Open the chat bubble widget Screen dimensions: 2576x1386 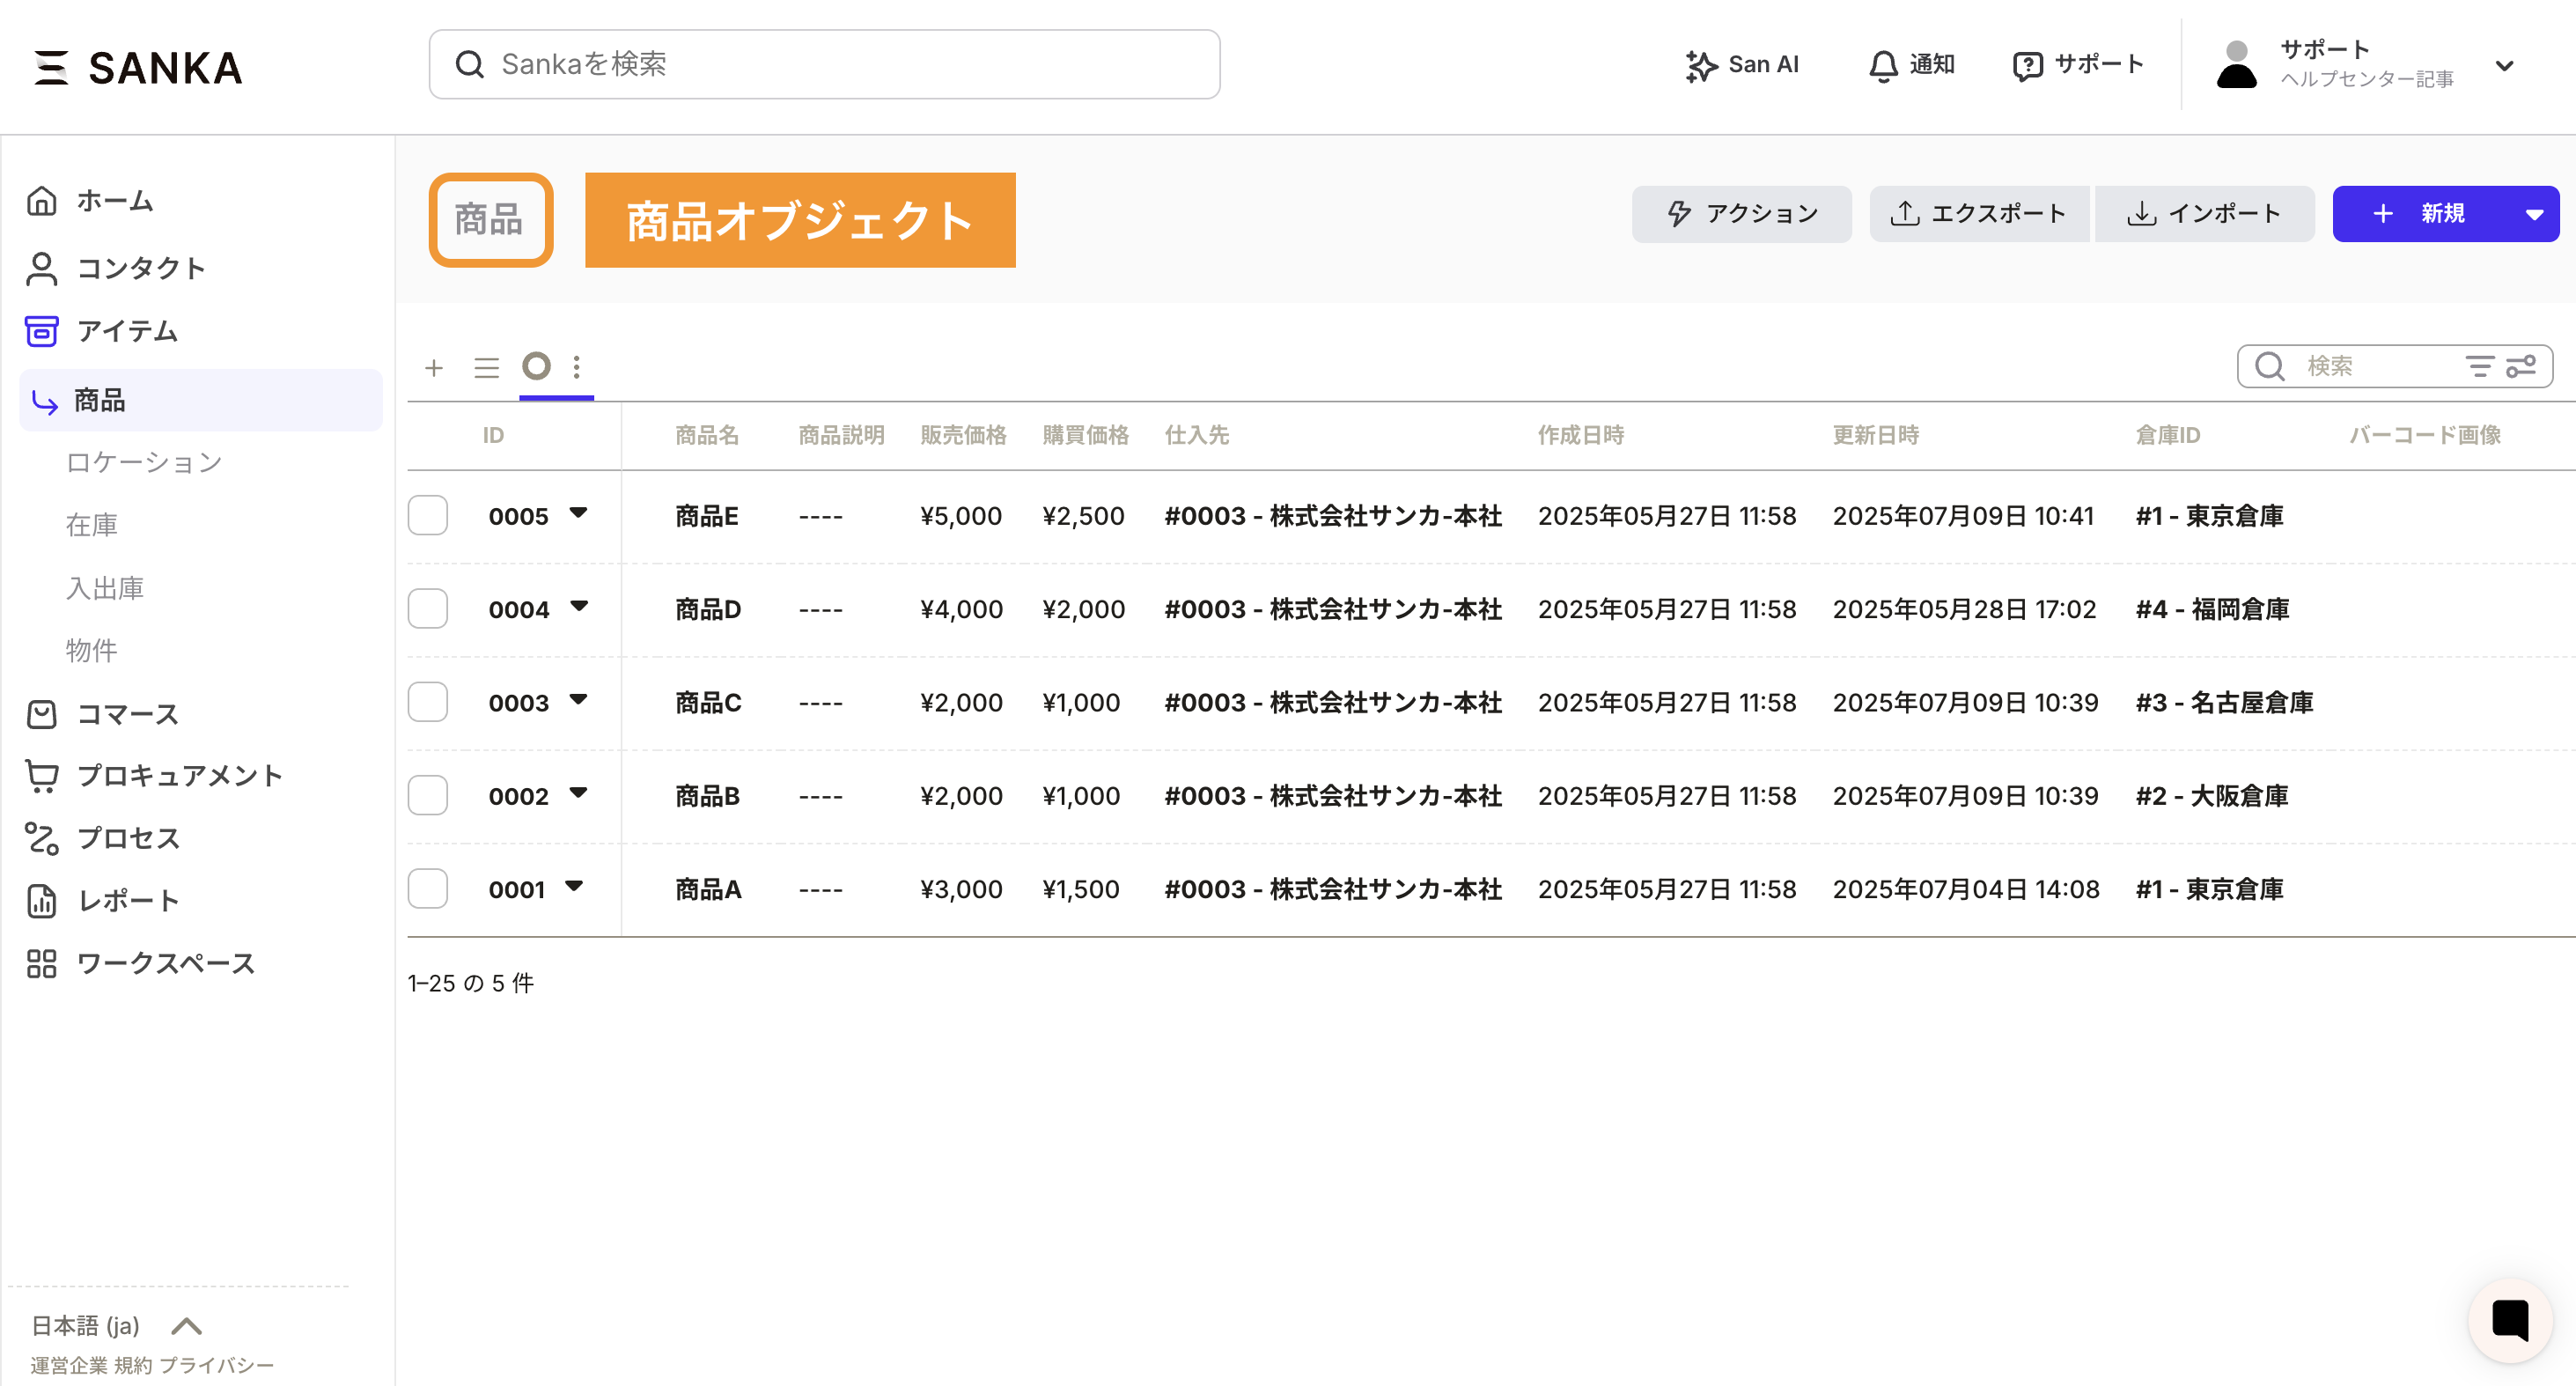click(x=2509, y=1320)
